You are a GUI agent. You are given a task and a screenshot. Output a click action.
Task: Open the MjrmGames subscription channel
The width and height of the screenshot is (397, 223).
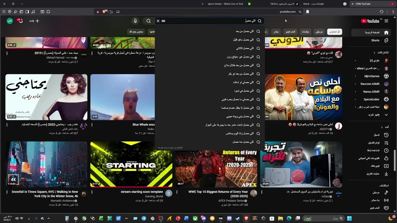click(371, 76)
